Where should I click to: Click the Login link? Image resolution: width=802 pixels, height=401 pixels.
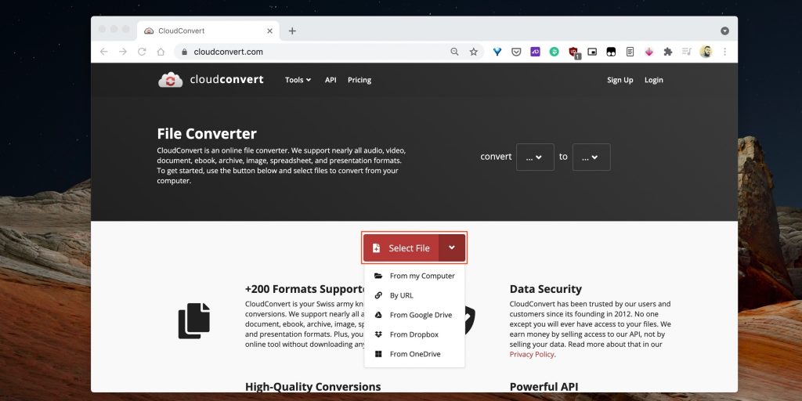coord(654,80)
